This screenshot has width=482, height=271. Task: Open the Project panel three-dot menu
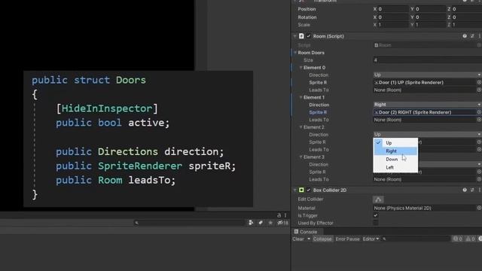click(285, 215)
